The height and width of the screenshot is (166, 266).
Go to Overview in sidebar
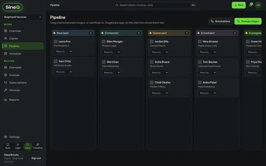click(x=23, y=31)
